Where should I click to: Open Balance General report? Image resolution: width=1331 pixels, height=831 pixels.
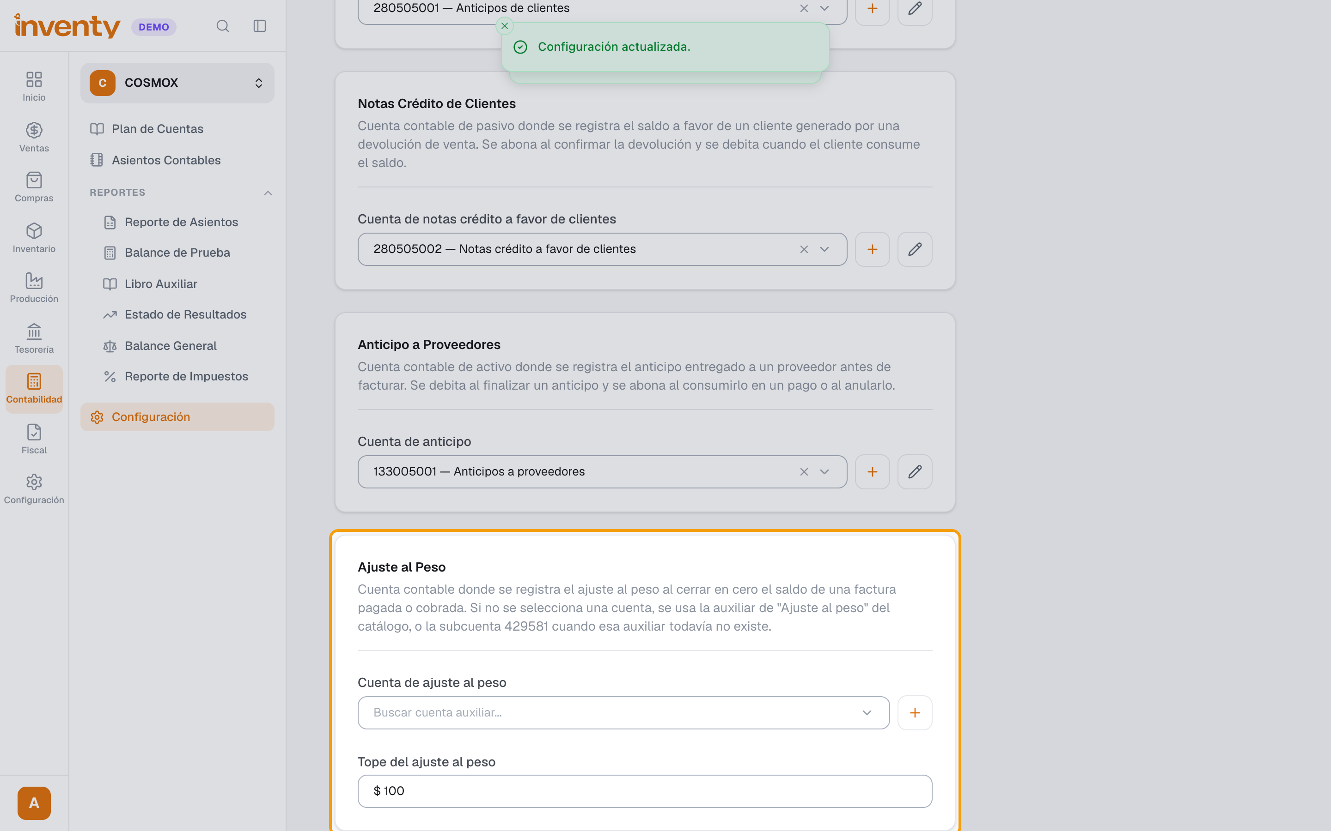click(183, 346)
